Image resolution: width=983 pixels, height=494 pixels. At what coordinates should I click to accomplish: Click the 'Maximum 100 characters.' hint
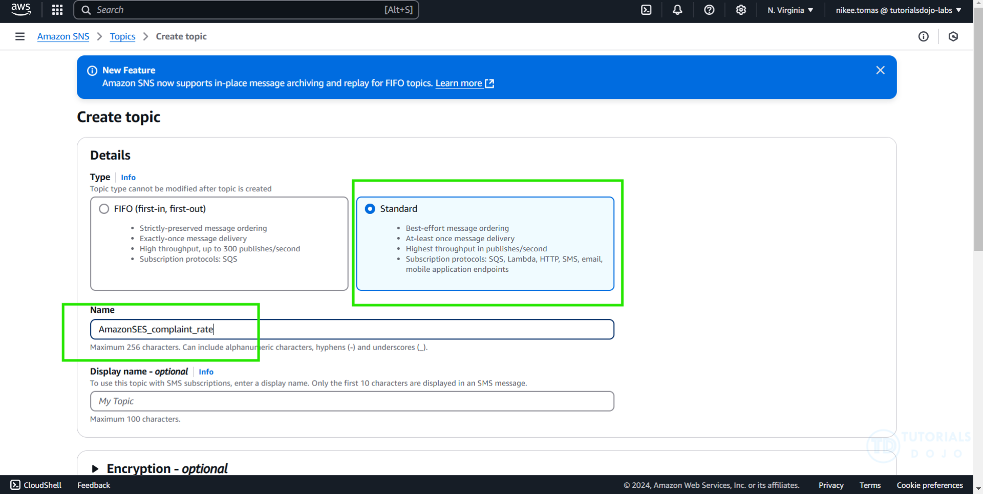135,419
